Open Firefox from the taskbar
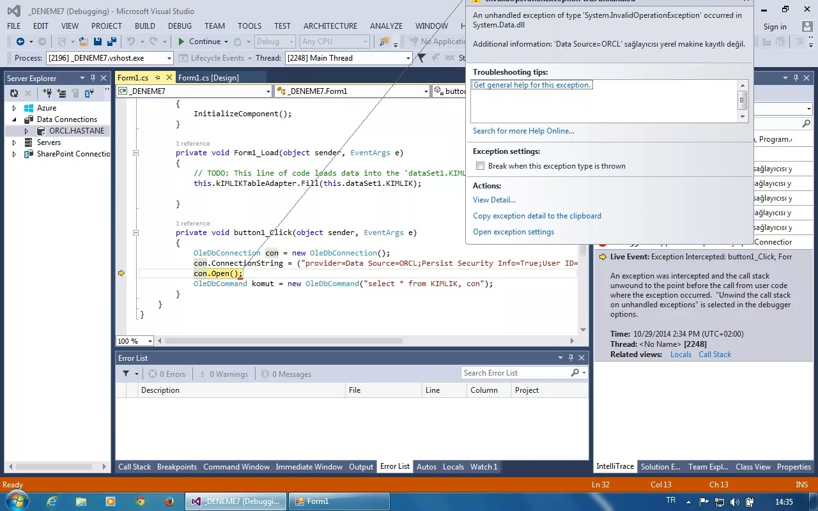This screenshot has width=818, height=511. tap(169, 501)
